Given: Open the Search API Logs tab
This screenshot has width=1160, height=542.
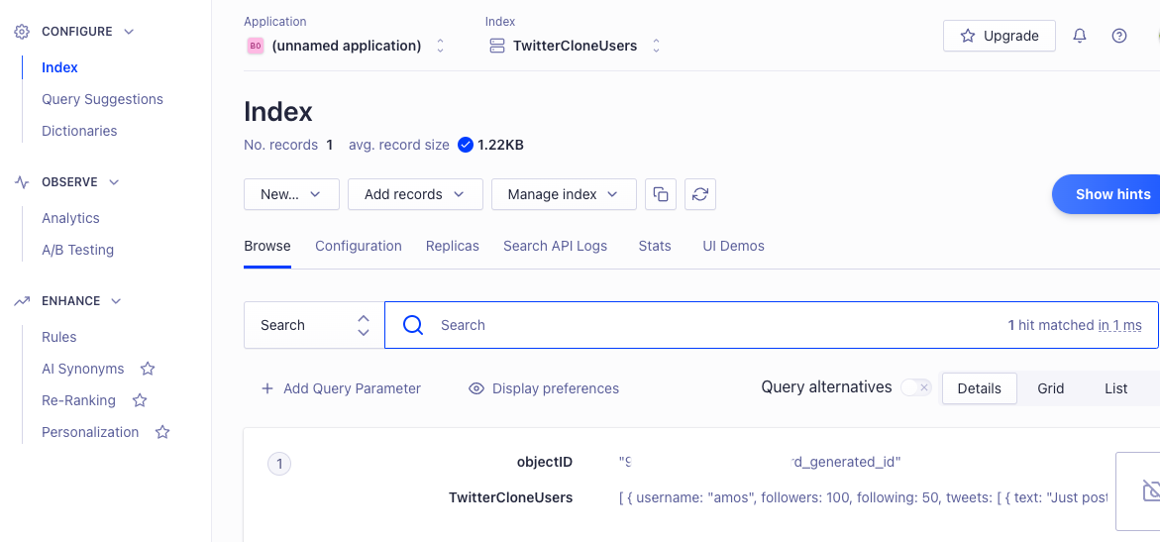Looking at the screenshot, I should click(x=555, y=246).
